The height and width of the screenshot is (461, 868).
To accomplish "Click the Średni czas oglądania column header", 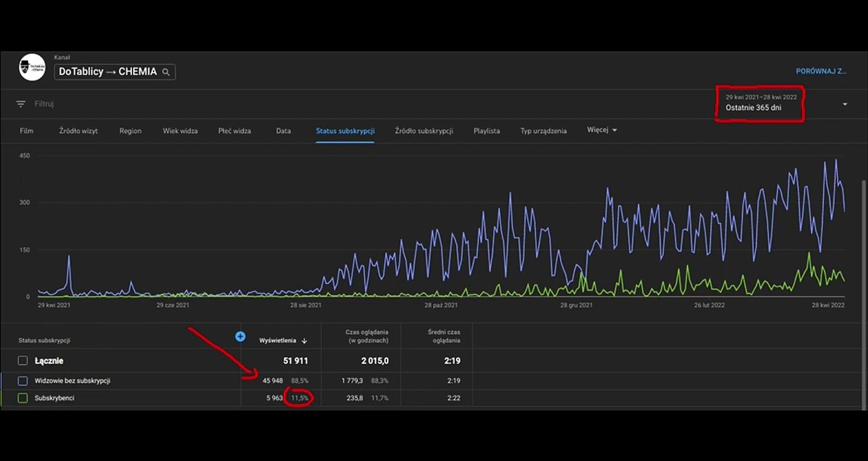I will (x=444, y=336).
